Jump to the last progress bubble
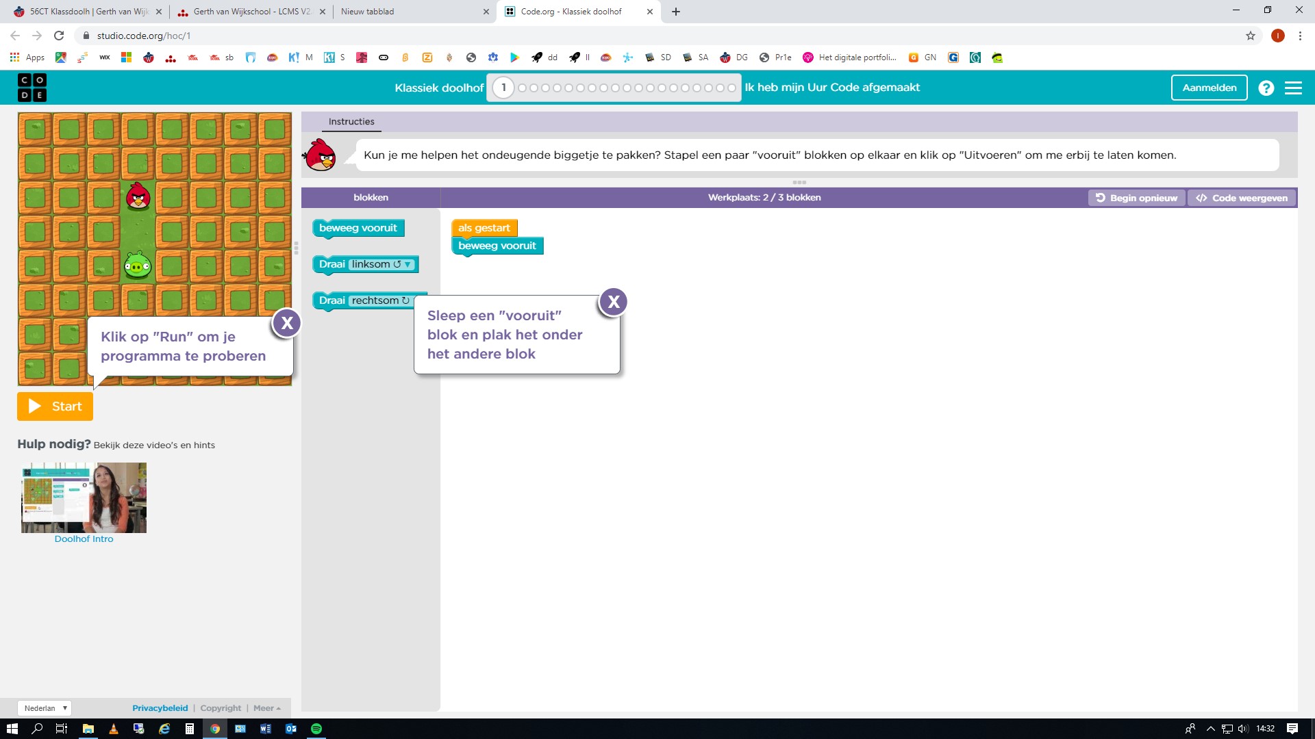The width and height of the screenshot is (1315, 739). (x=731, y=88)
